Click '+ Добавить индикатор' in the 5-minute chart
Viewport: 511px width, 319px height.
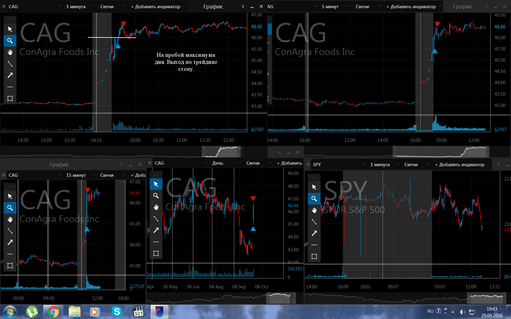tap(413, 6)
